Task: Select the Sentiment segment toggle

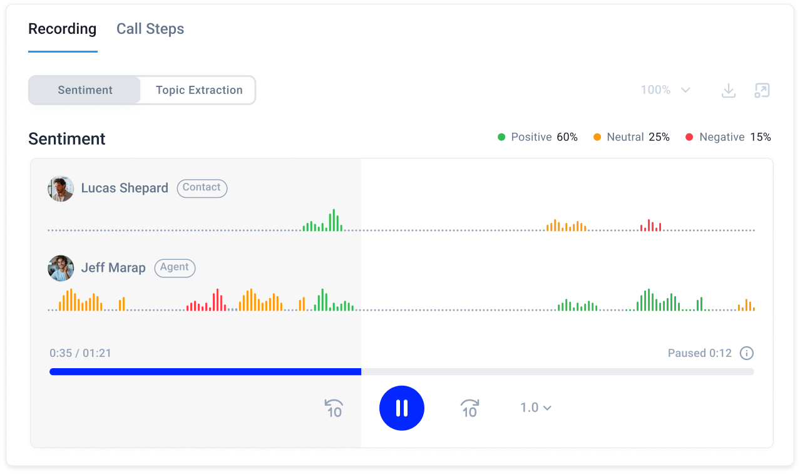Action: [x=85, y=90]
